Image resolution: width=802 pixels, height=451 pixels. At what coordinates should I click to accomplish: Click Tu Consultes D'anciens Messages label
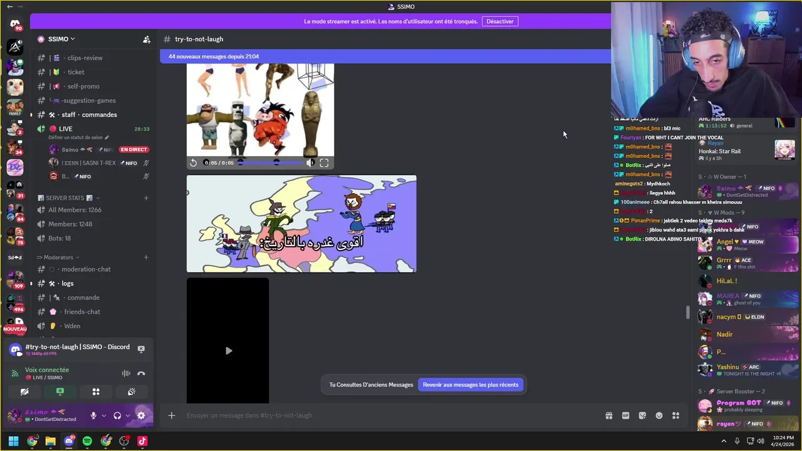point(371,385)
